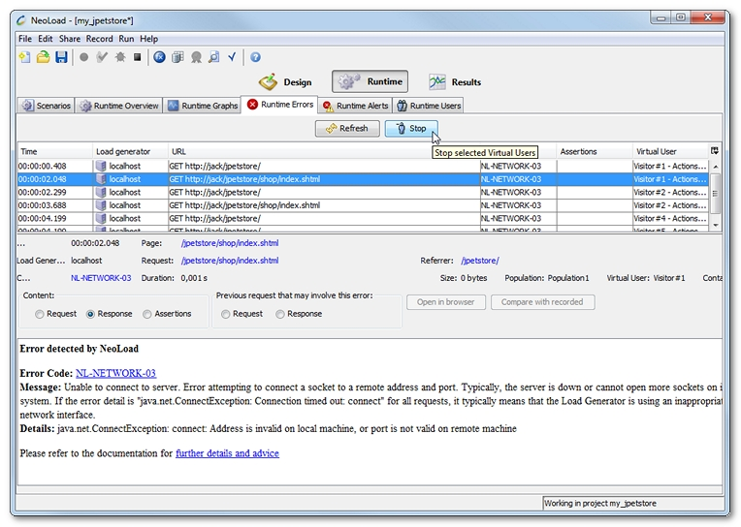
Task: Select the Request radio button under Content
Action: pos(40,314)
